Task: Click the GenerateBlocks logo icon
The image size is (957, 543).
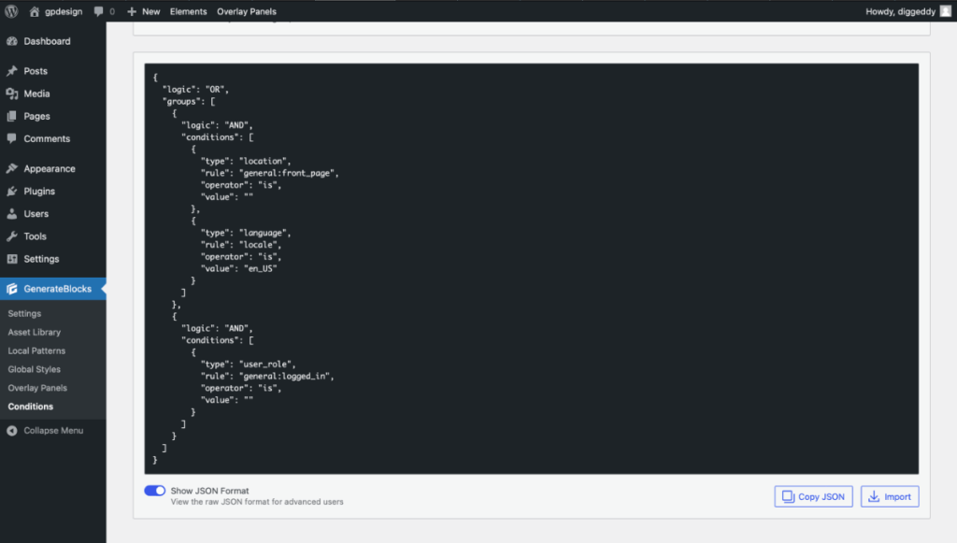Action: [11, 289]
